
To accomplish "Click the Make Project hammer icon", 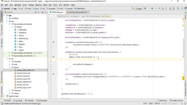I will click(x=133, y=8).
